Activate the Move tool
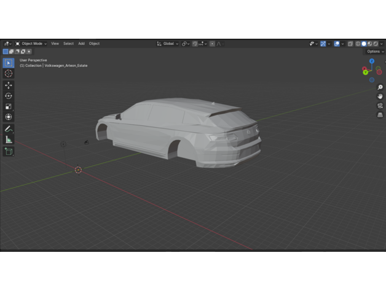Viewport: 386px width, 290px height. [9, 85]
